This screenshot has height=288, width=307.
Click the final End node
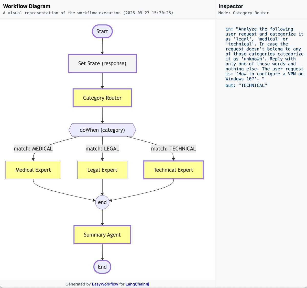[102, 267]
